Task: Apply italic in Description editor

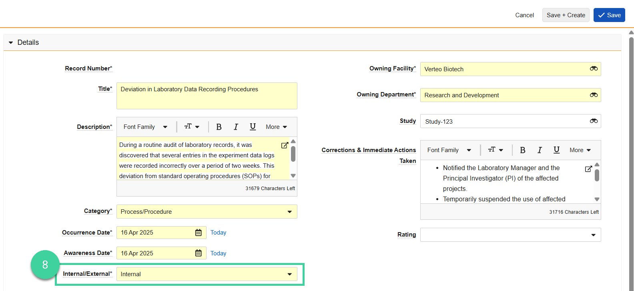Action: (x=236, y=127)
